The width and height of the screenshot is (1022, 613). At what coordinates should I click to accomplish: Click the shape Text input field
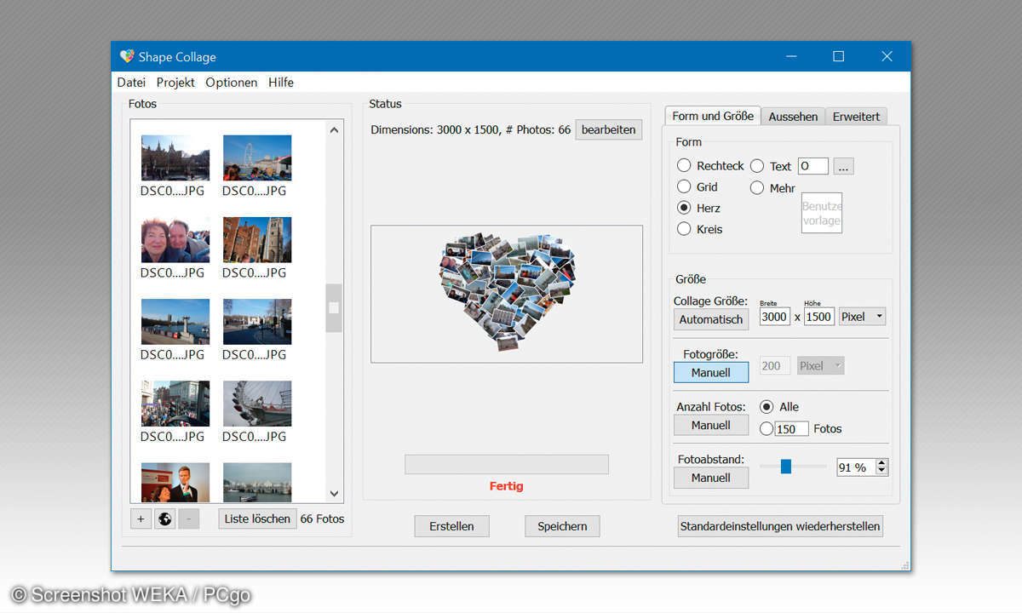[813, 166]
